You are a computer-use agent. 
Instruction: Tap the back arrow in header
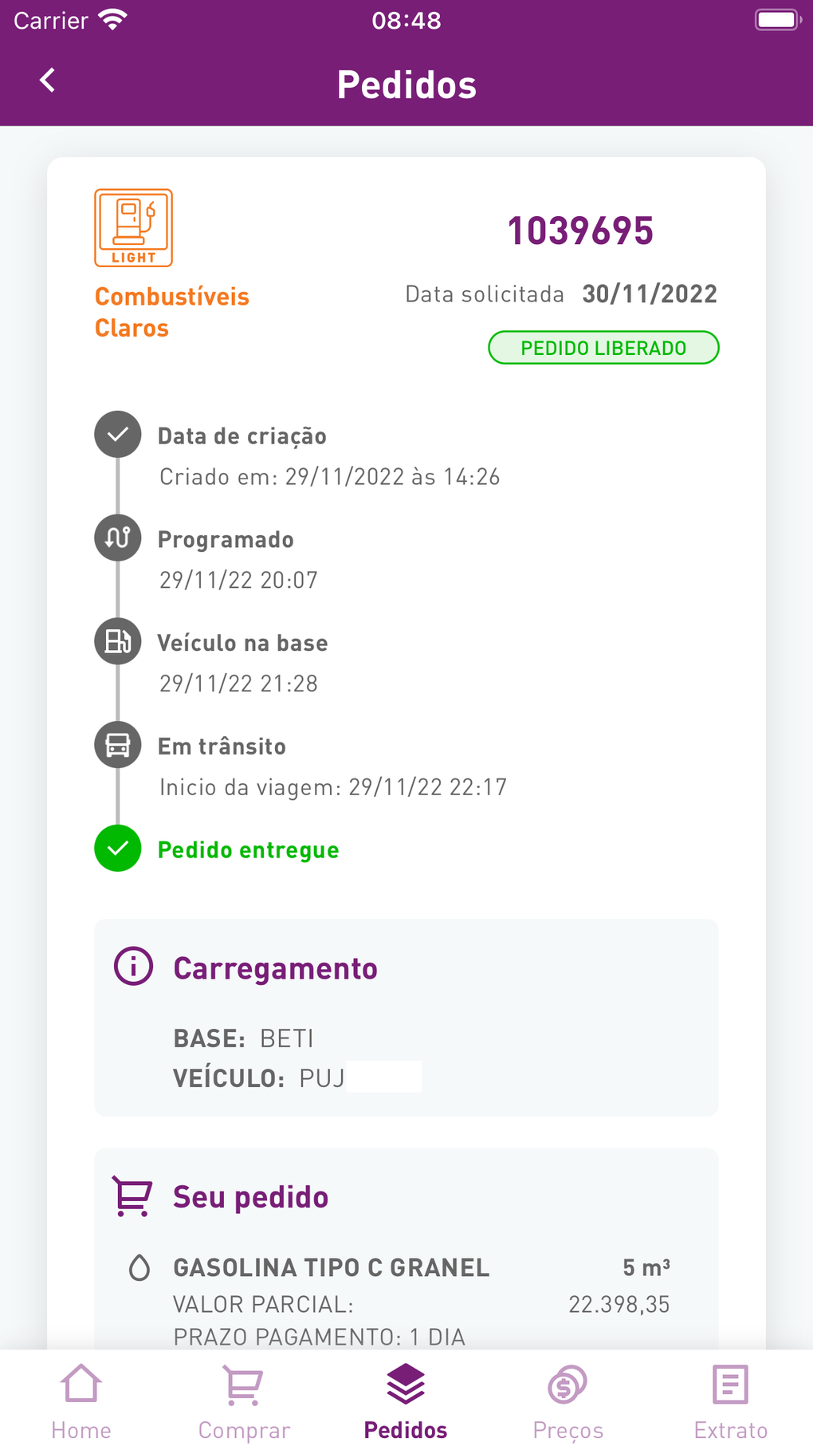pos(48,81)
